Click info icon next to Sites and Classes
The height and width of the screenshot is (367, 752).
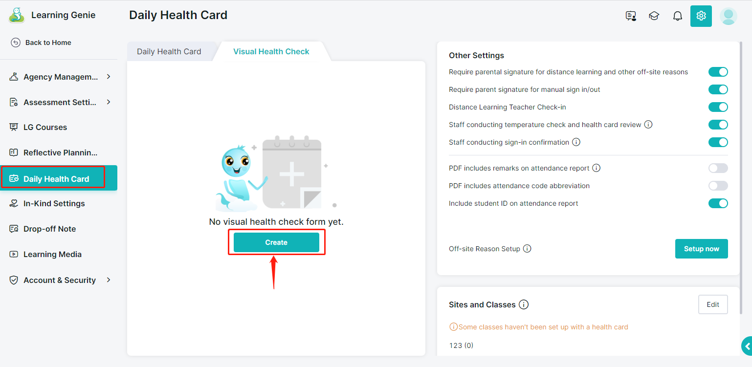524,304
